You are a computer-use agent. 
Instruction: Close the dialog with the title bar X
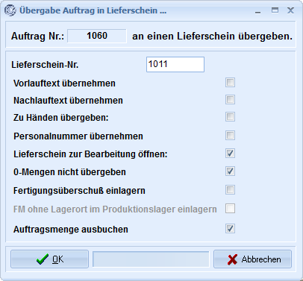(290, 10)
